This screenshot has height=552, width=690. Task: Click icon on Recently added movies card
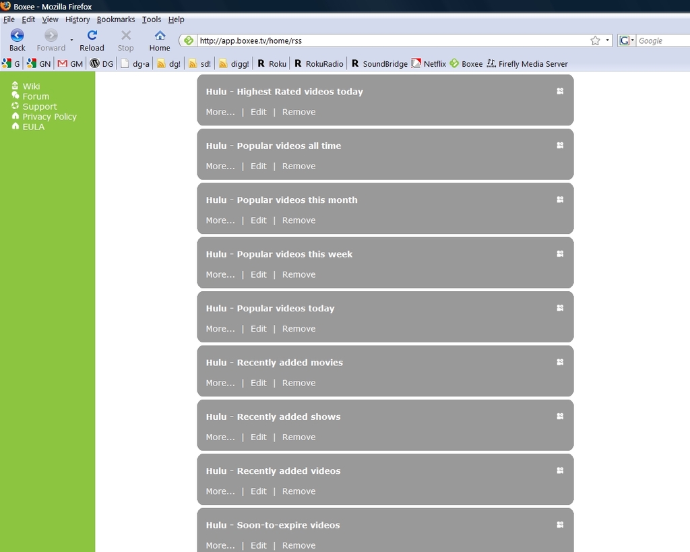tap(560, 362)
